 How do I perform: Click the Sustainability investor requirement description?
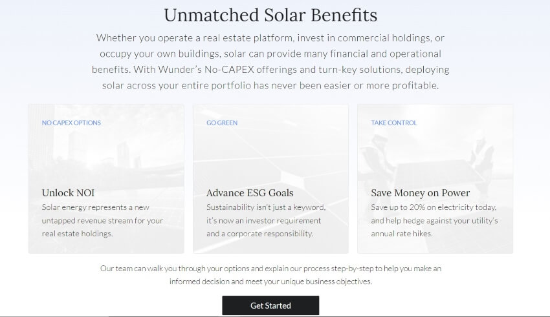(266, 220)
